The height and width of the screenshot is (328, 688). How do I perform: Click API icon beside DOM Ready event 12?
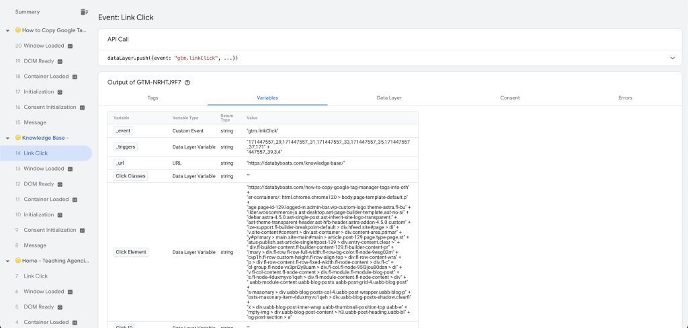(x=60, y=184)
